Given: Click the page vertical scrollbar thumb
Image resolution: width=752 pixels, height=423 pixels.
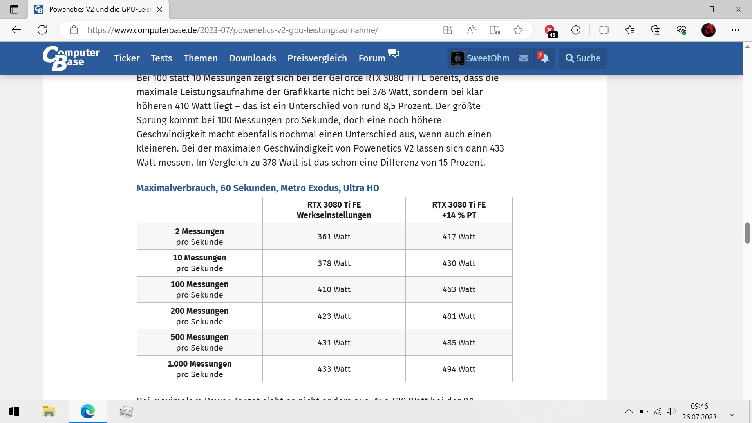Looking at the screenshot, I should pyautogui.click(x=747, y=233).
